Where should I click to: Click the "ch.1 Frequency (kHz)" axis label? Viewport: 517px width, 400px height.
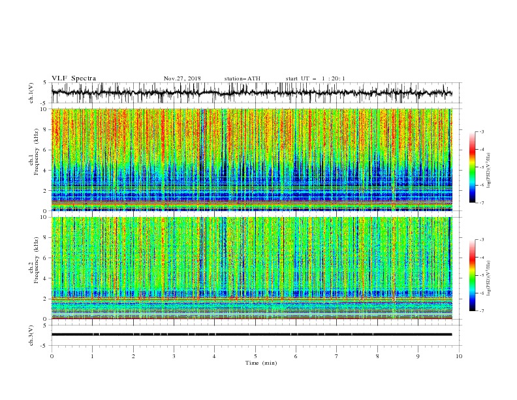point(34,152)
